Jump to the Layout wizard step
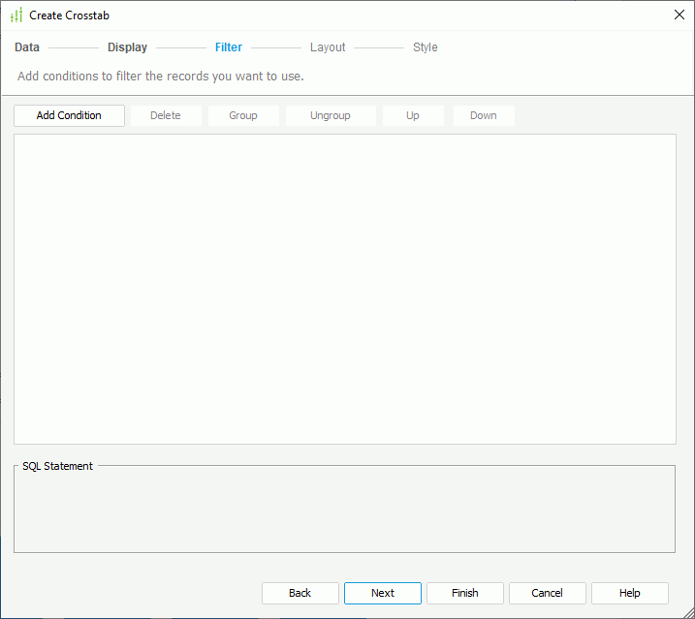Viewport: 695px width, 619px height. pyautogui.click(x=328, y=46)
